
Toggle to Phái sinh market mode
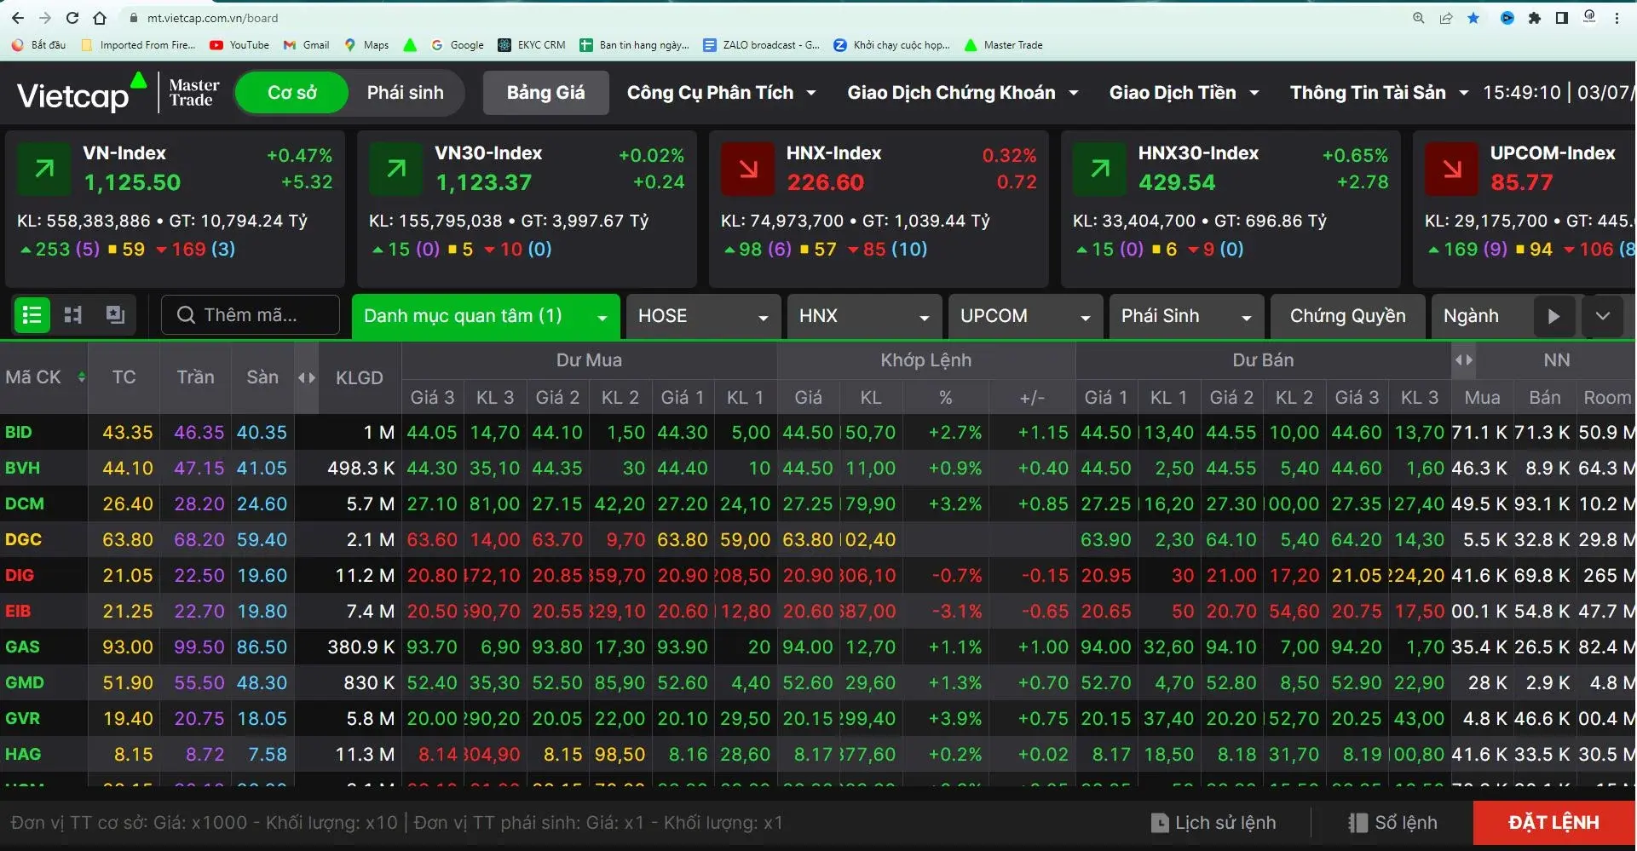406,93
